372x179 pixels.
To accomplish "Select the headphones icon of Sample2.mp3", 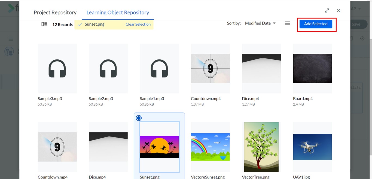I will click(x=108, y=68).
